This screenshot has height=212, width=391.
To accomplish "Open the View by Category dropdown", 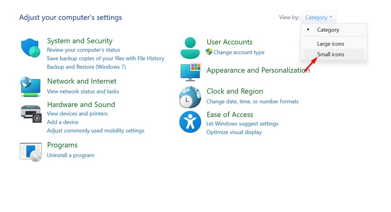I will [x=318, y=17].
